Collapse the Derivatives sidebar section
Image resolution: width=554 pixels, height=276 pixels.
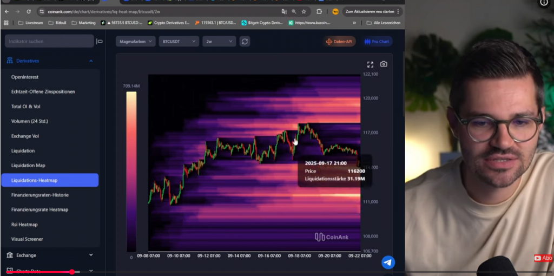point(91,61)
